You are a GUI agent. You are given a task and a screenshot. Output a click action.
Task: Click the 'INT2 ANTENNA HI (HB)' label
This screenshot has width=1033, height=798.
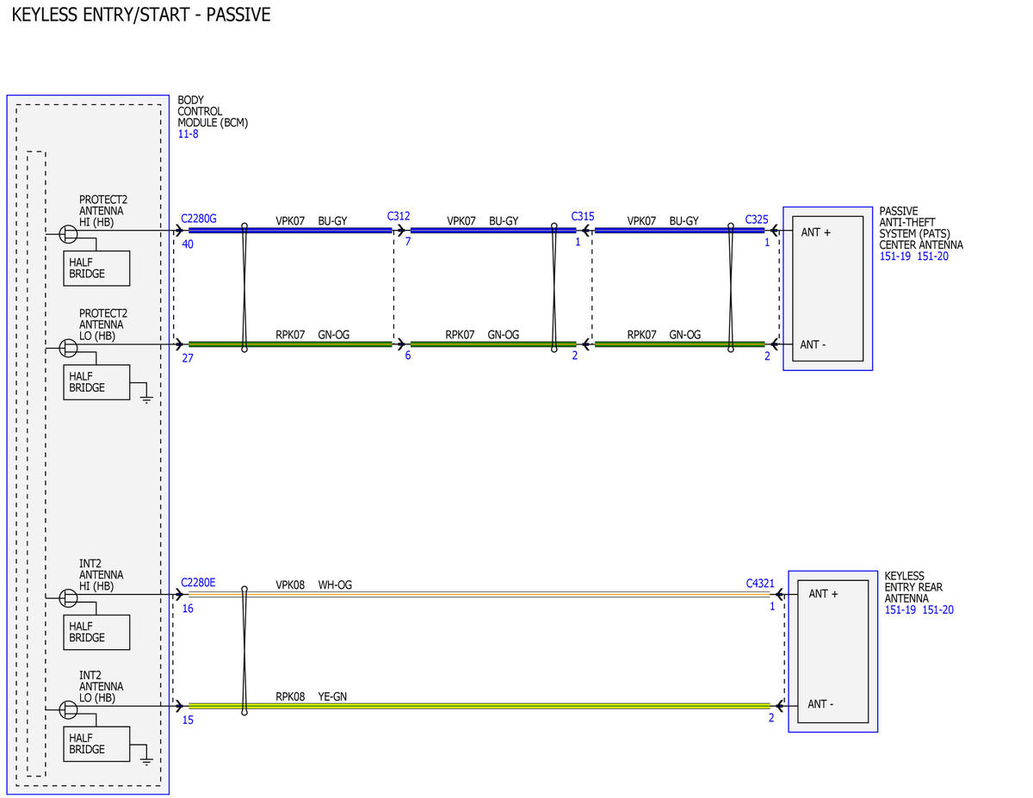pos(102,575)
